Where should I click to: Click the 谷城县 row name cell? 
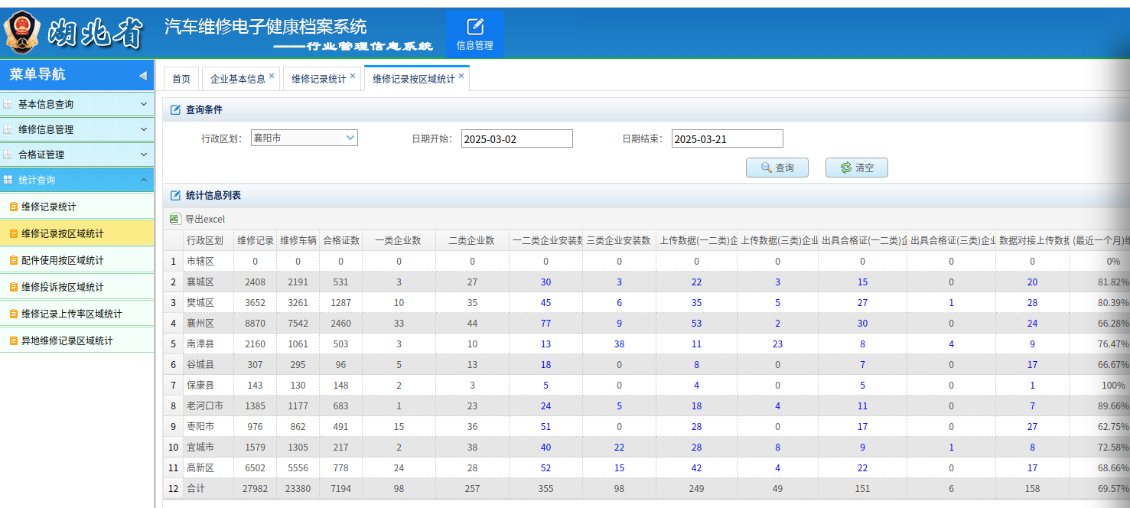click(x=209, y=365)
